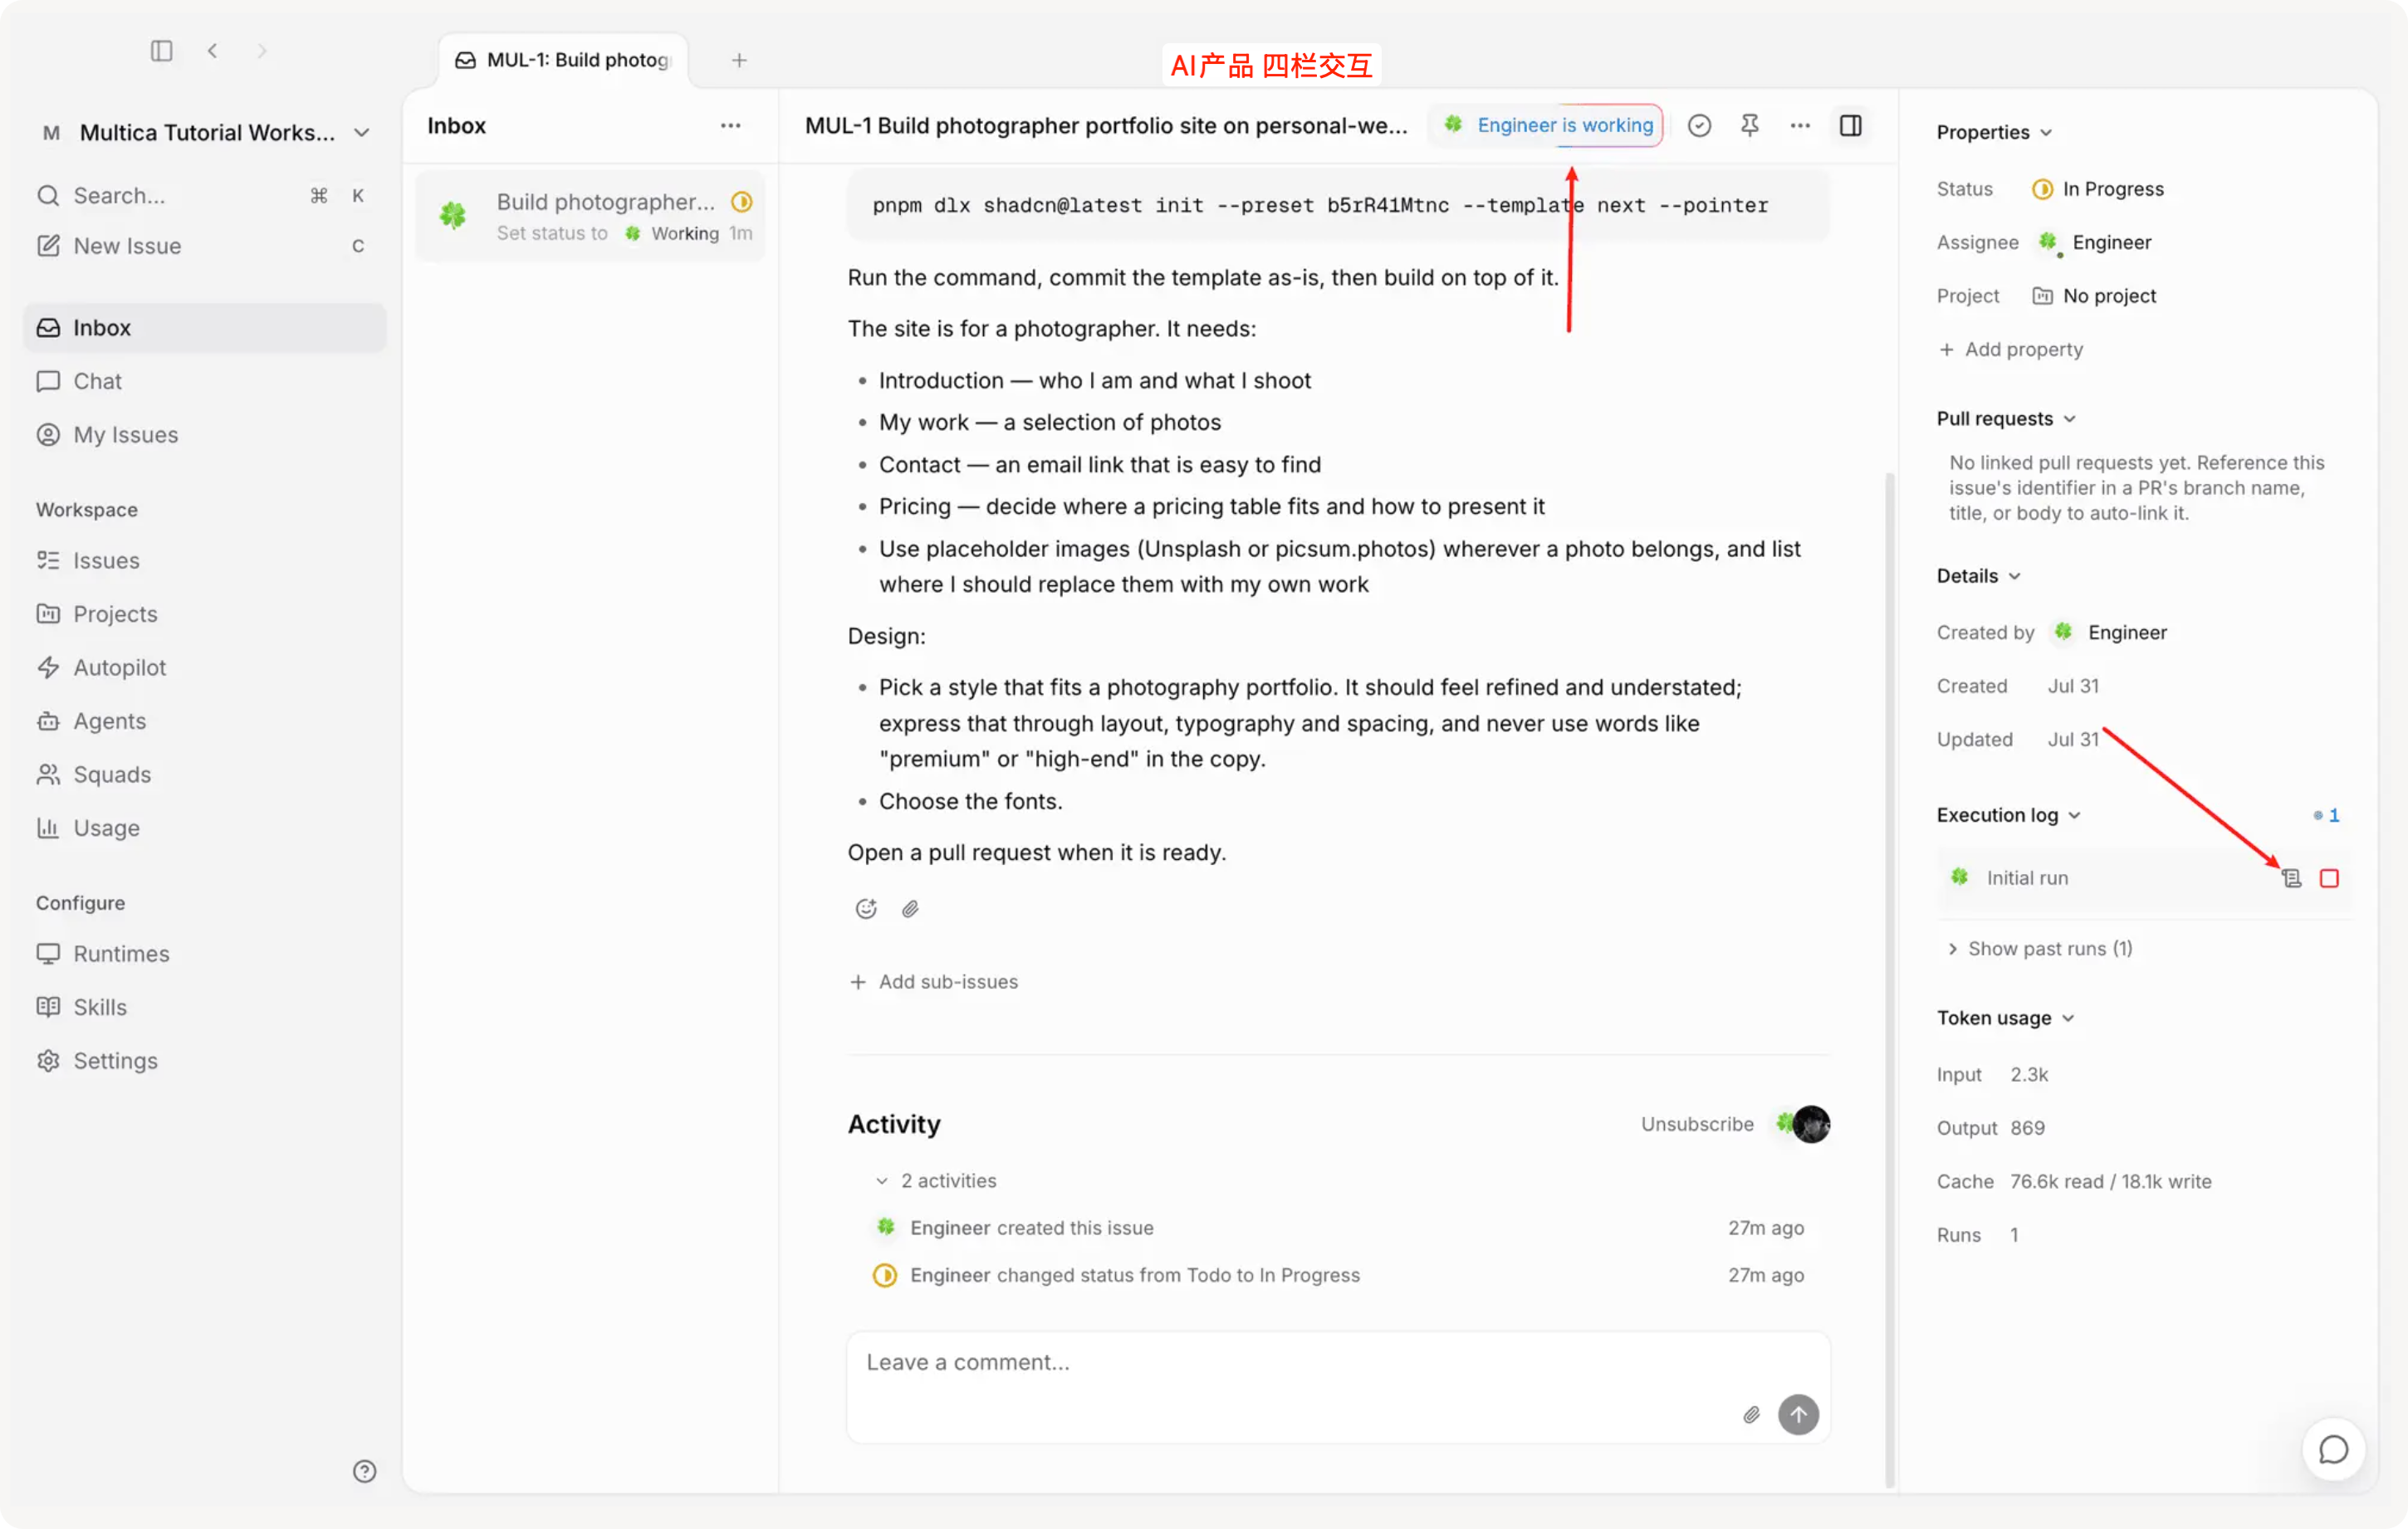Toggle the left sidebar panel icon
The image size is (2408, 1529).
point(161,50)
